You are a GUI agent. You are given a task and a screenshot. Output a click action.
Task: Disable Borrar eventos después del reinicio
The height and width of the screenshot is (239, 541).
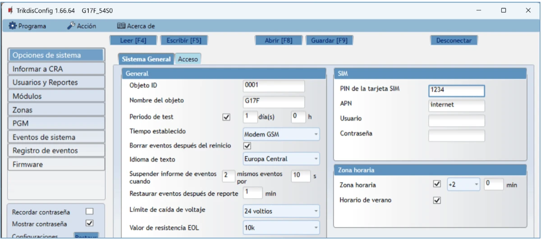pyautogui.click(x=247, y=146)
